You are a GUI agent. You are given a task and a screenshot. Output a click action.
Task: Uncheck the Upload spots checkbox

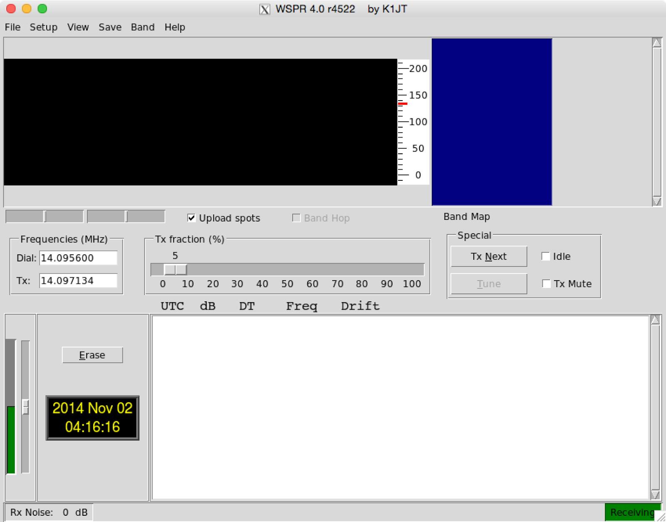191,218
